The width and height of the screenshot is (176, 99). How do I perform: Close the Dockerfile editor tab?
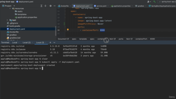70,6
